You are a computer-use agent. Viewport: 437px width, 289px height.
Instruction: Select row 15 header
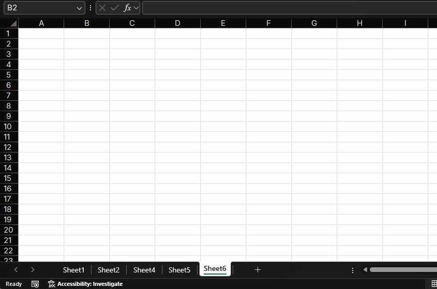pos(9,178)
